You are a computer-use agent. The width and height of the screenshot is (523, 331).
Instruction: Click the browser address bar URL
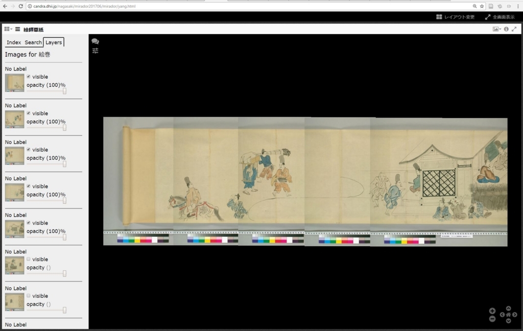[x=84, y=6]
